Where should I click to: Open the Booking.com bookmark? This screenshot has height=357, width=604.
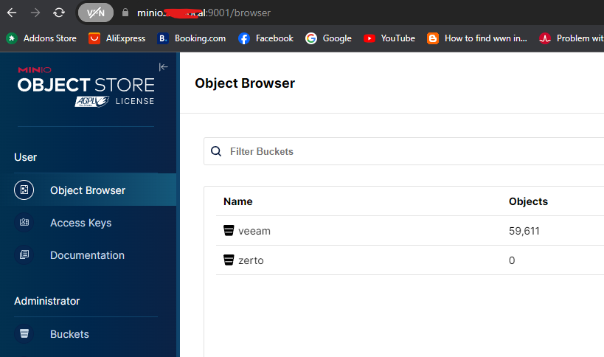pos(192,38)
